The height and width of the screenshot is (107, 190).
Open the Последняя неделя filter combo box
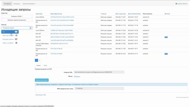point(17,28)
